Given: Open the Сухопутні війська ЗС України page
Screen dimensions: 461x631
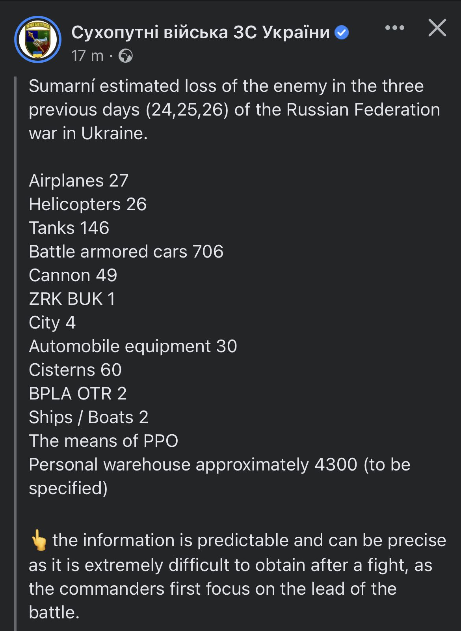Looking at the screenshot, I should click(x=200, y=32).
